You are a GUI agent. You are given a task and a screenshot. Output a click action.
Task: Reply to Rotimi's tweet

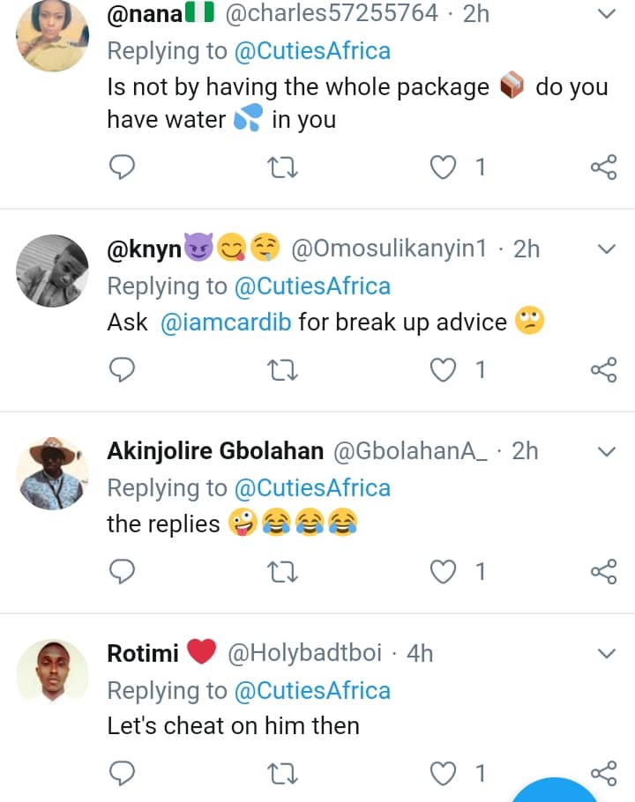[123, 774]
